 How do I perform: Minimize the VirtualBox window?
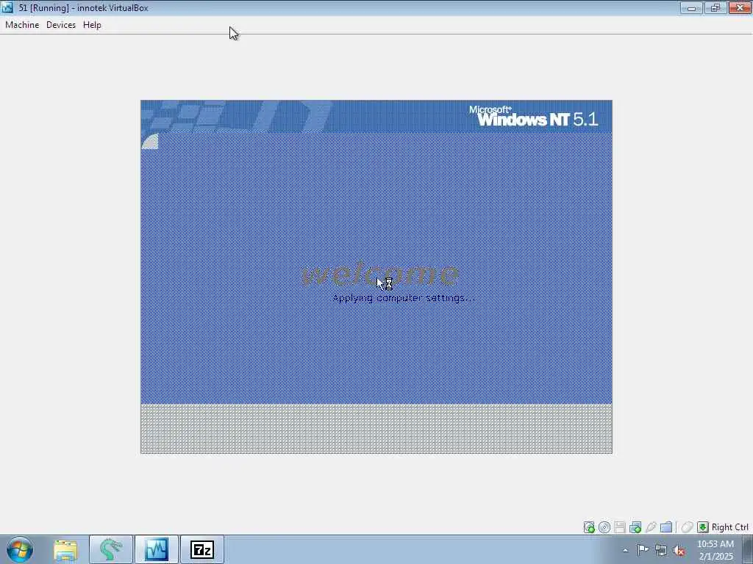691,7
